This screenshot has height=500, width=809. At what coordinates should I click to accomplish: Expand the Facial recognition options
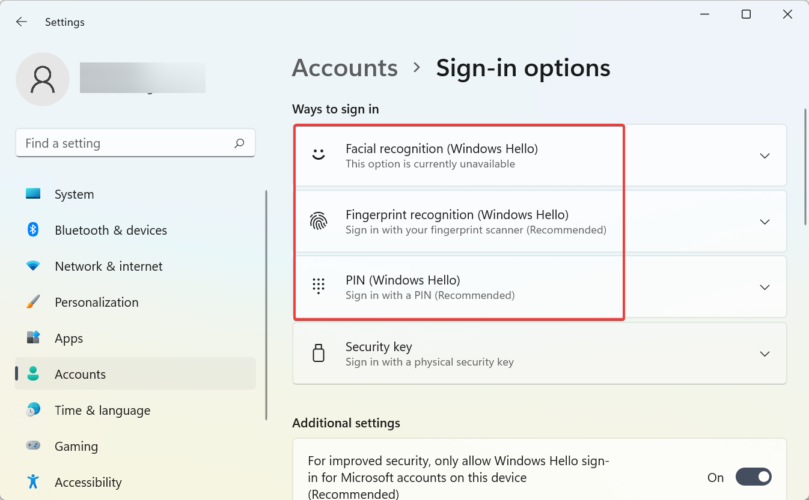[x=765, y=155]
